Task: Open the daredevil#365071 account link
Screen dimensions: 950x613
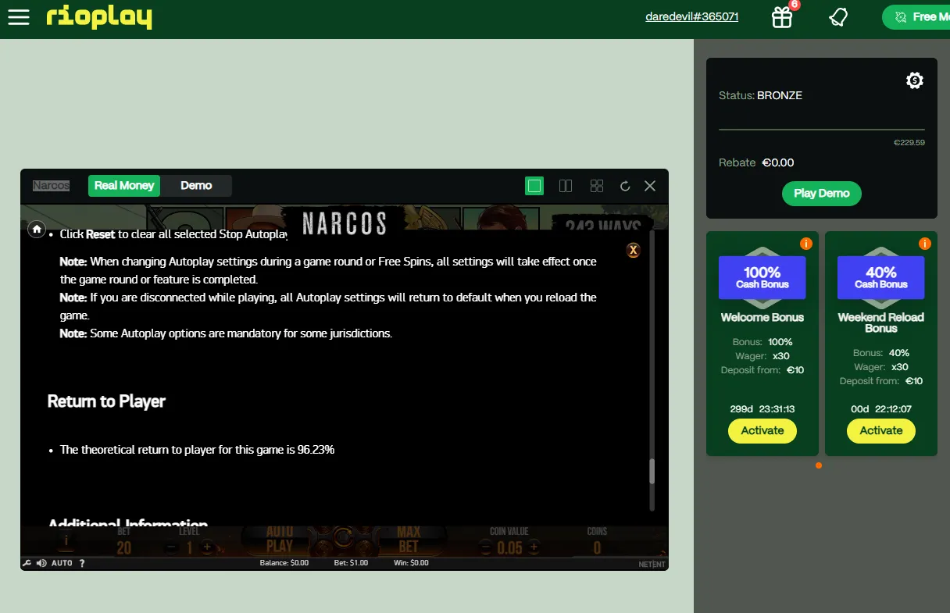Action: coord(692,16)
